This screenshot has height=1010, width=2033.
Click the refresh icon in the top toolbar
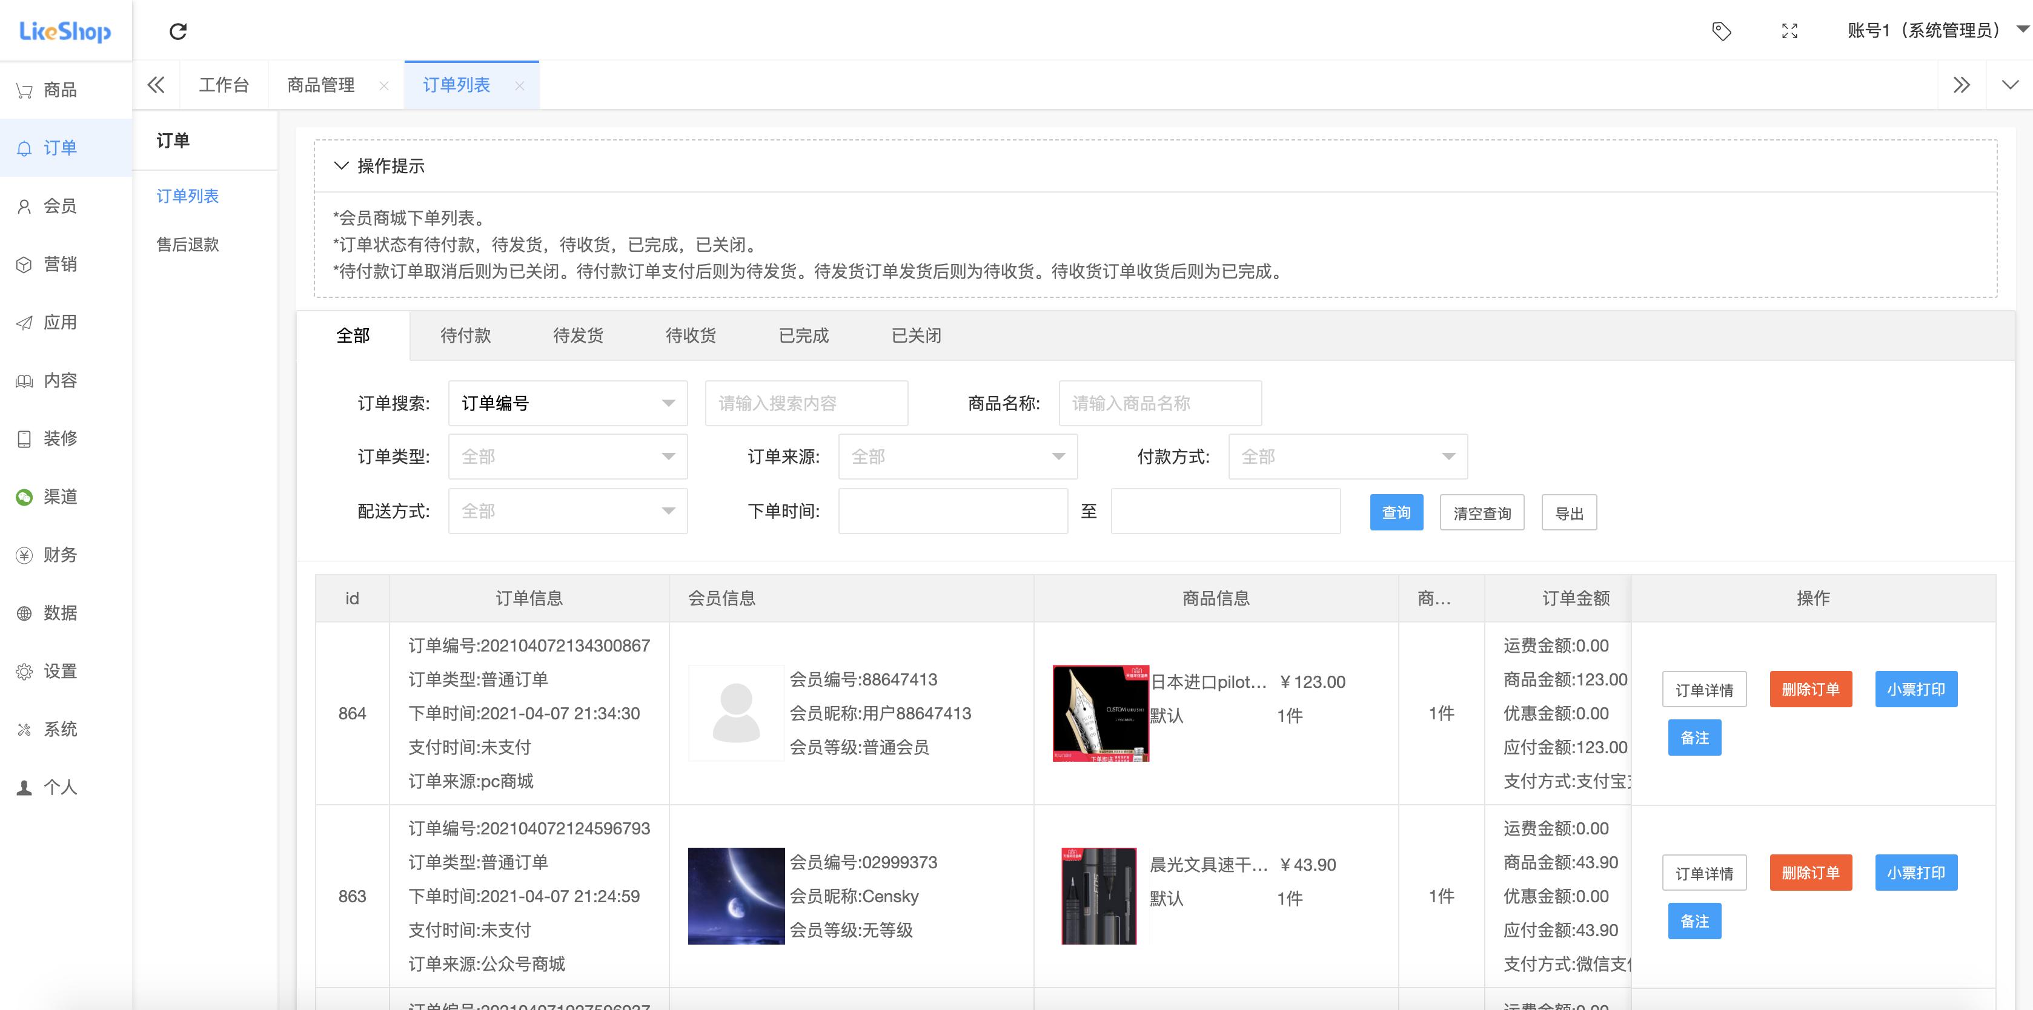point(179,31)
